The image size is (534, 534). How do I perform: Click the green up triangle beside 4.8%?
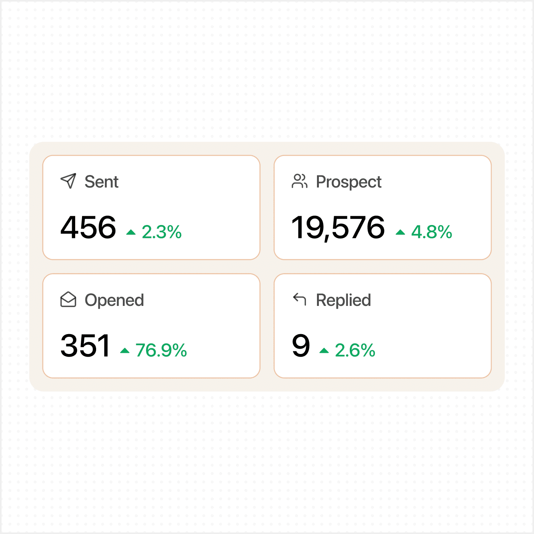coord(400,232)
